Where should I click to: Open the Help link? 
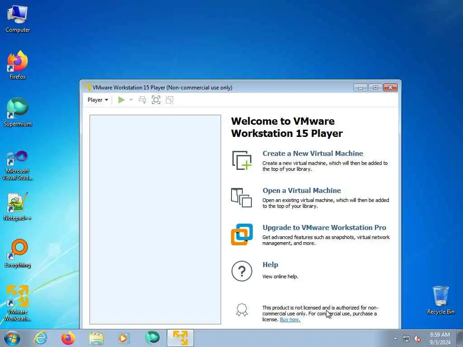coord(270,265)
